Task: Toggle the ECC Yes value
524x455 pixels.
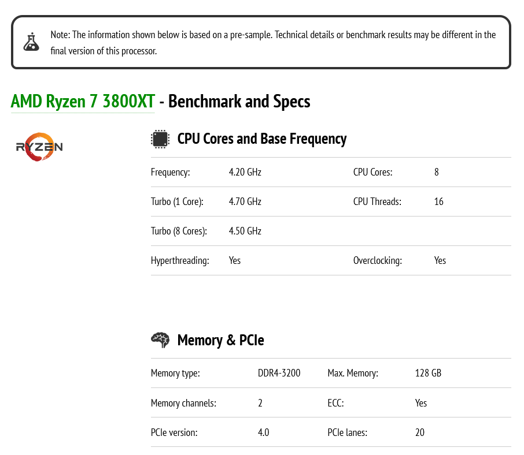Action: (x=420, y=402)
